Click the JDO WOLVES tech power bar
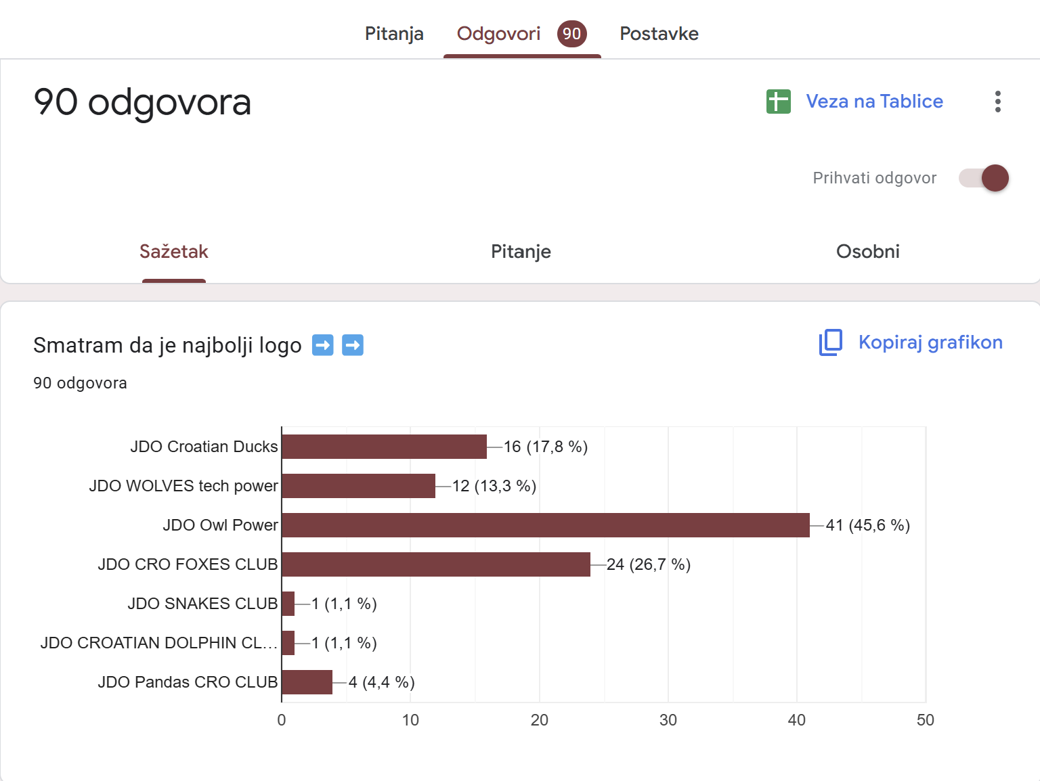1040x781 pixels. point(358,486)
